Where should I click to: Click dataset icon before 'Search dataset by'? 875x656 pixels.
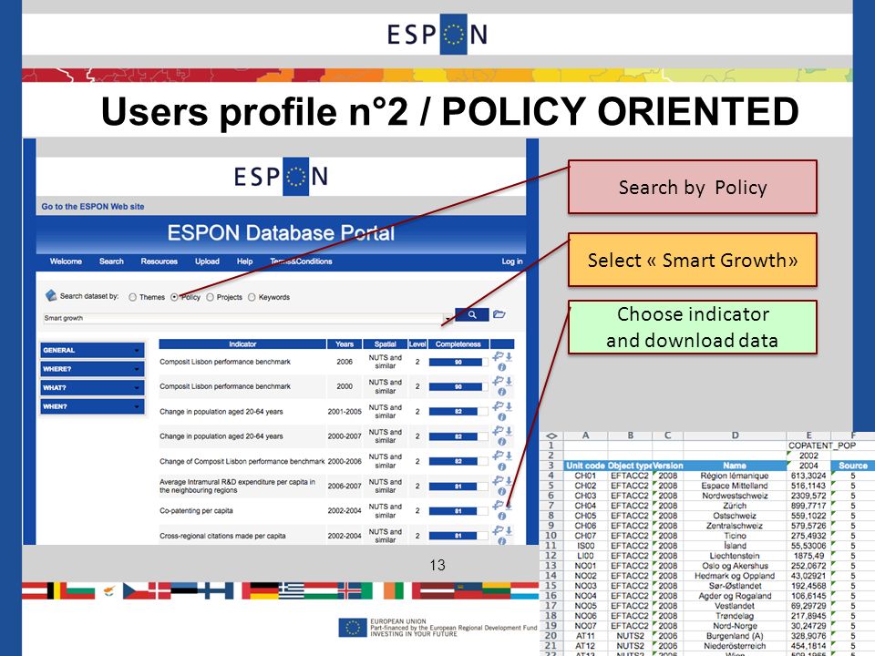51,295
